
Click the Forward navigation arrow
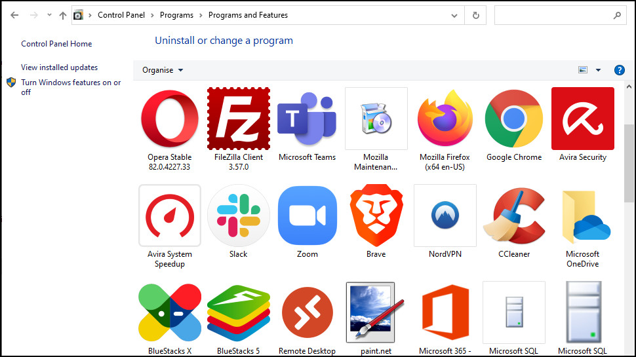tap(33, 16)
